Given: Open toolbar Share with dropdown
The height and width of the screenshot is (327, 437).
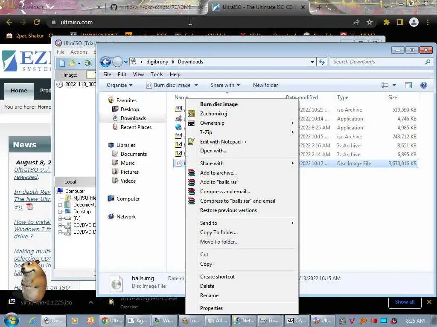Looking at the screenshot, I should click(x=225, y=85).
